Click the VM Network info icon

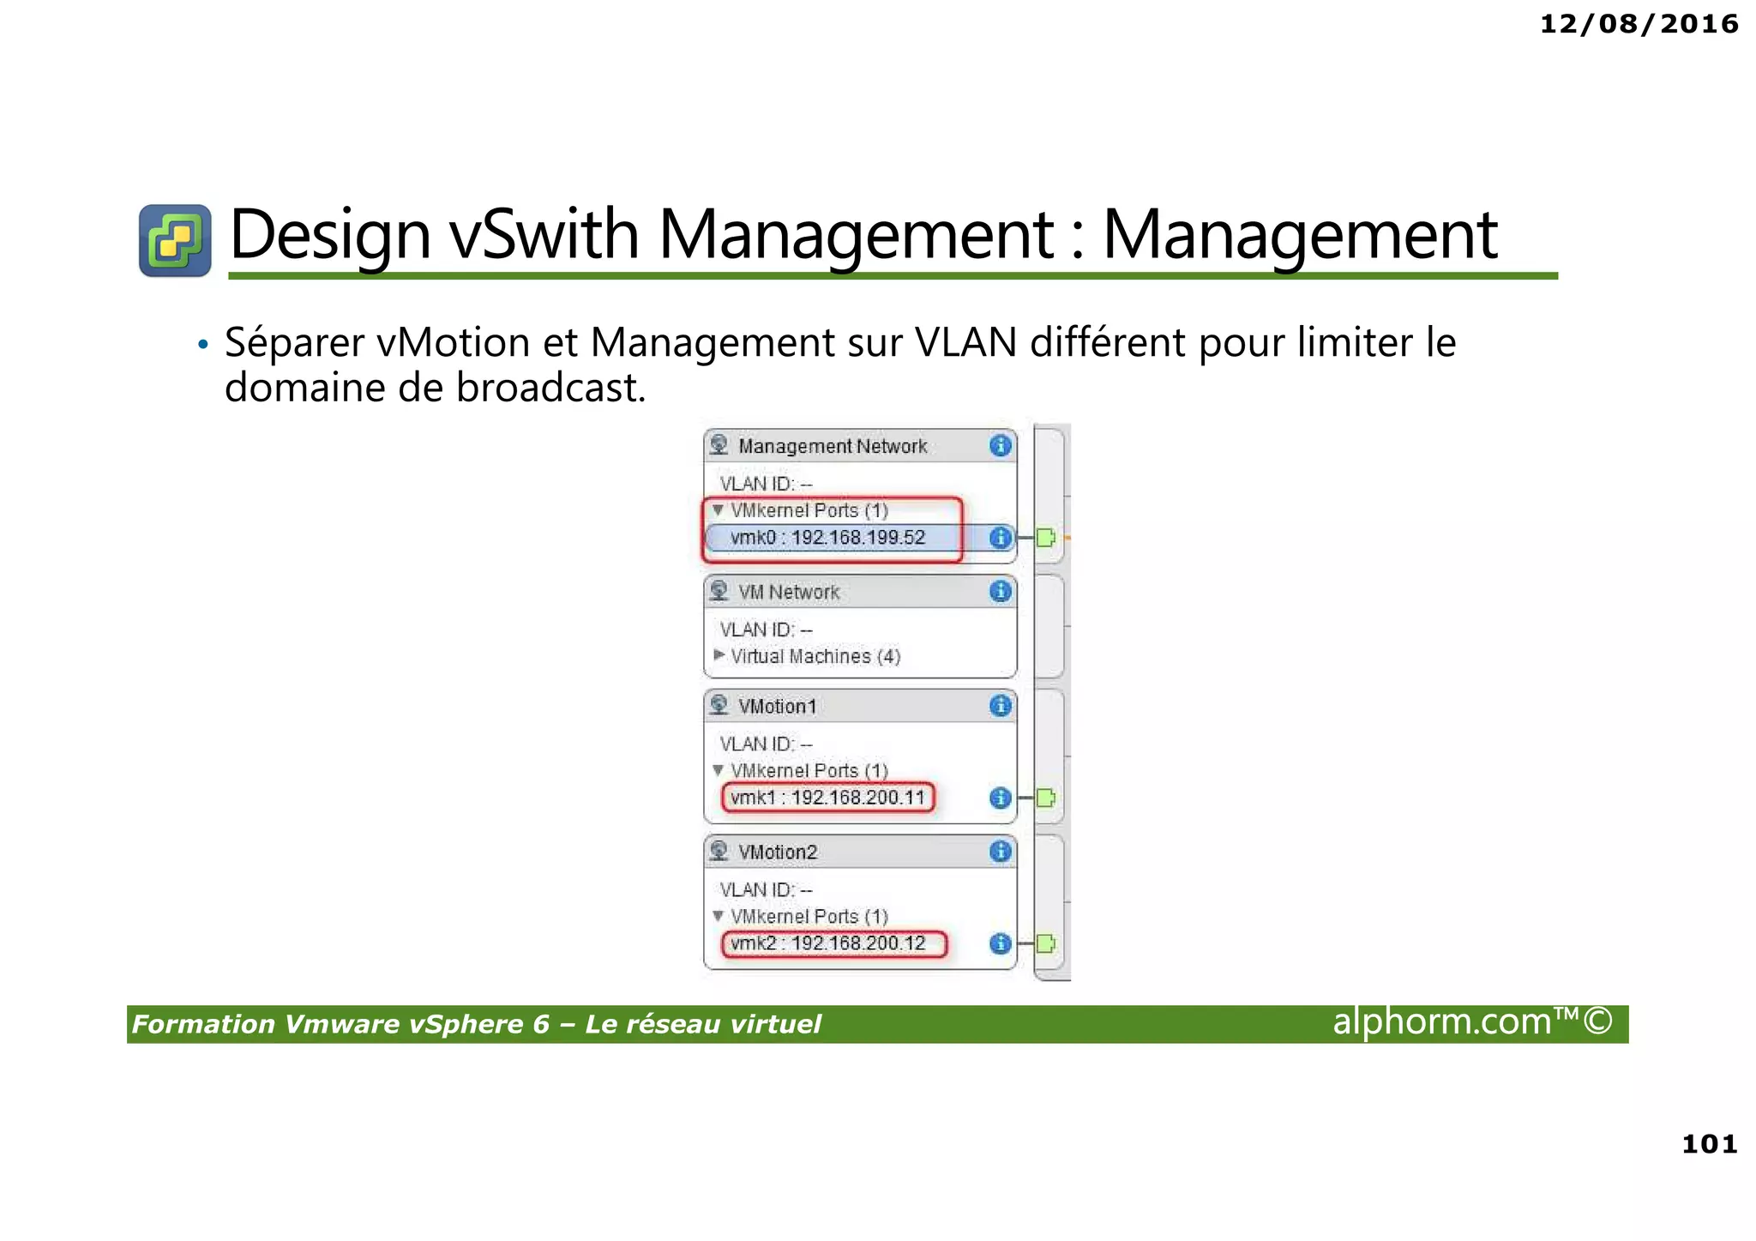pos(1000,592)
